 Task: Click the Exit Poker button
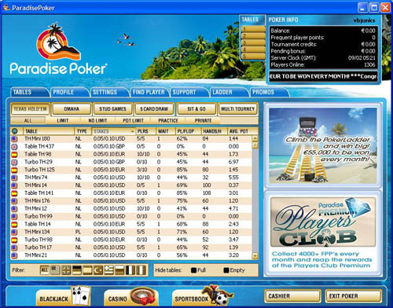click(354, 296)
